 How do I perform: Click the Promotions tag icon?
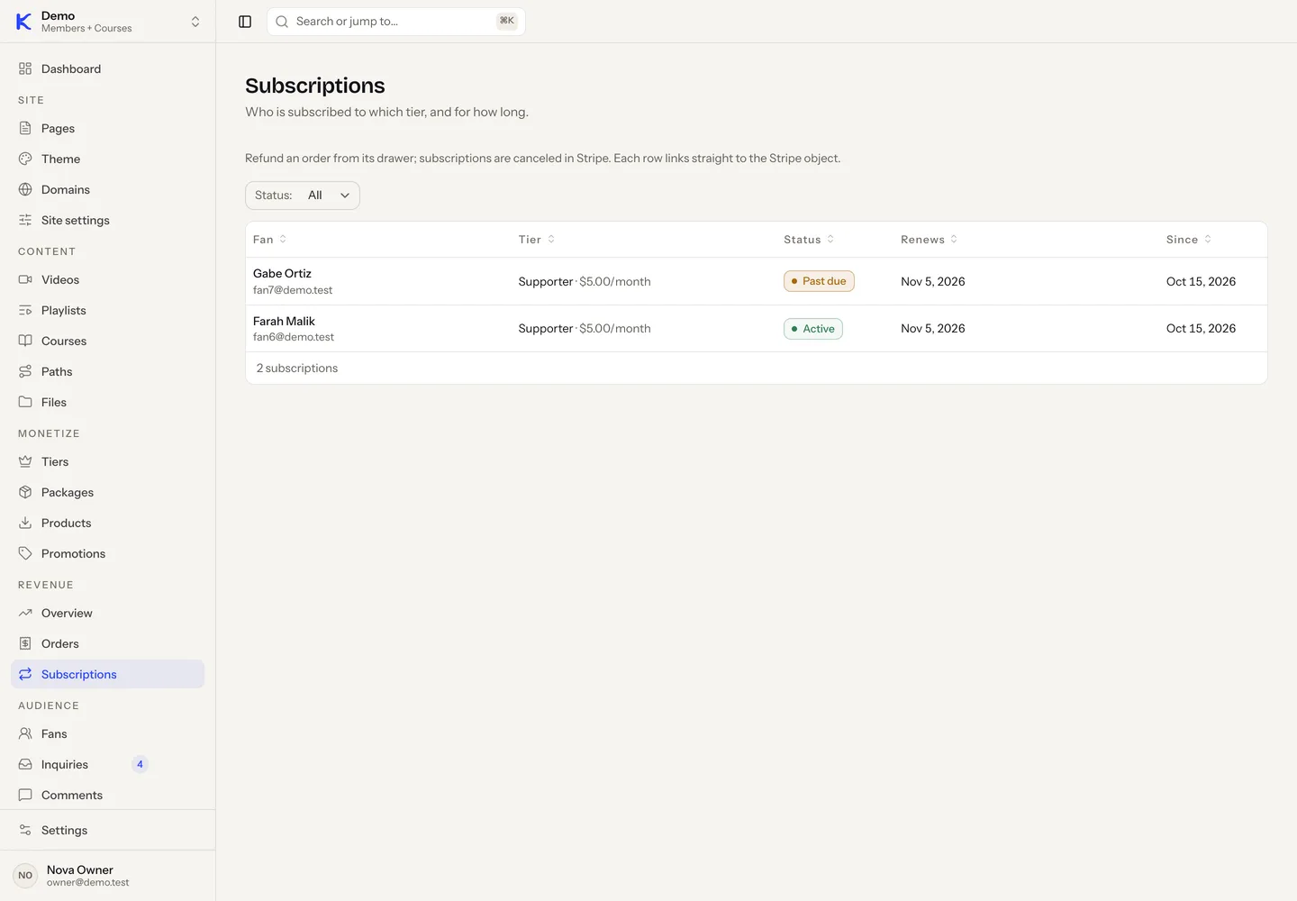(25, 553)
